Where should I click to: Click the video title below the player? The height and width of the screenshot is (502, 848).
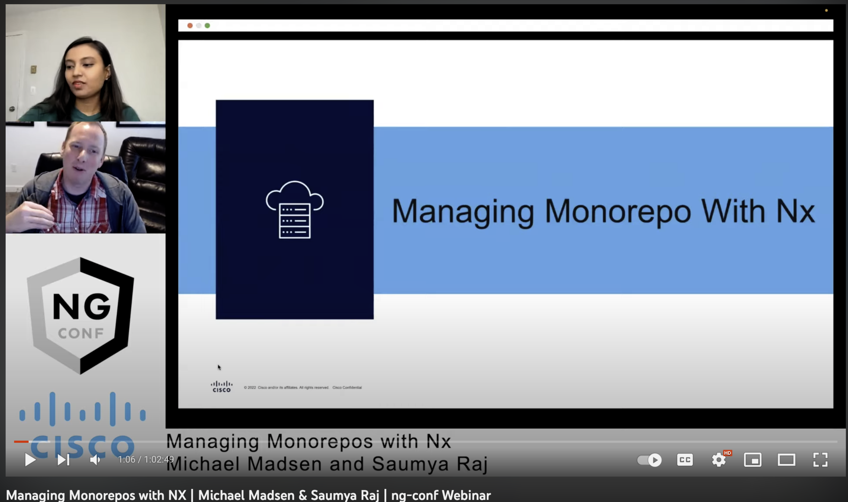tap(248, 495)
